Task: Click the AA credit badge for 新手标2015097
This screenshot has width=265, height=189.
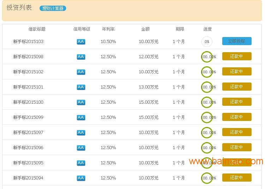Action: (81, 133)
